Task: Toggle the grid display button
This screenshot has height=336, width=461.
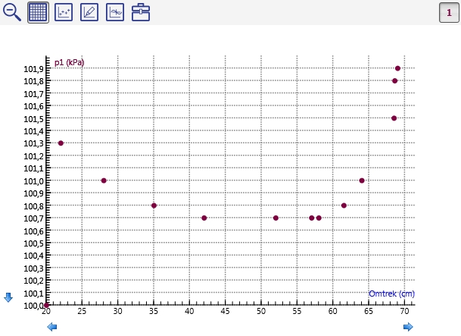Action: 38,12
